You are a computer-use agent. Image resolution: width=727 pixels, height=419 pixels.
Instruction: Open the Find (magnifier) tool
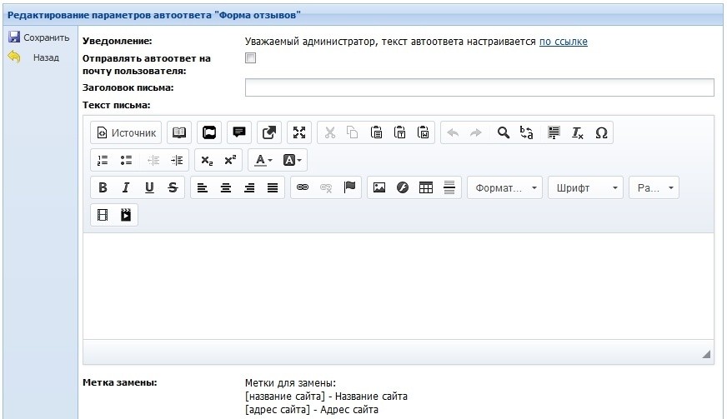[x=503, y=132]
